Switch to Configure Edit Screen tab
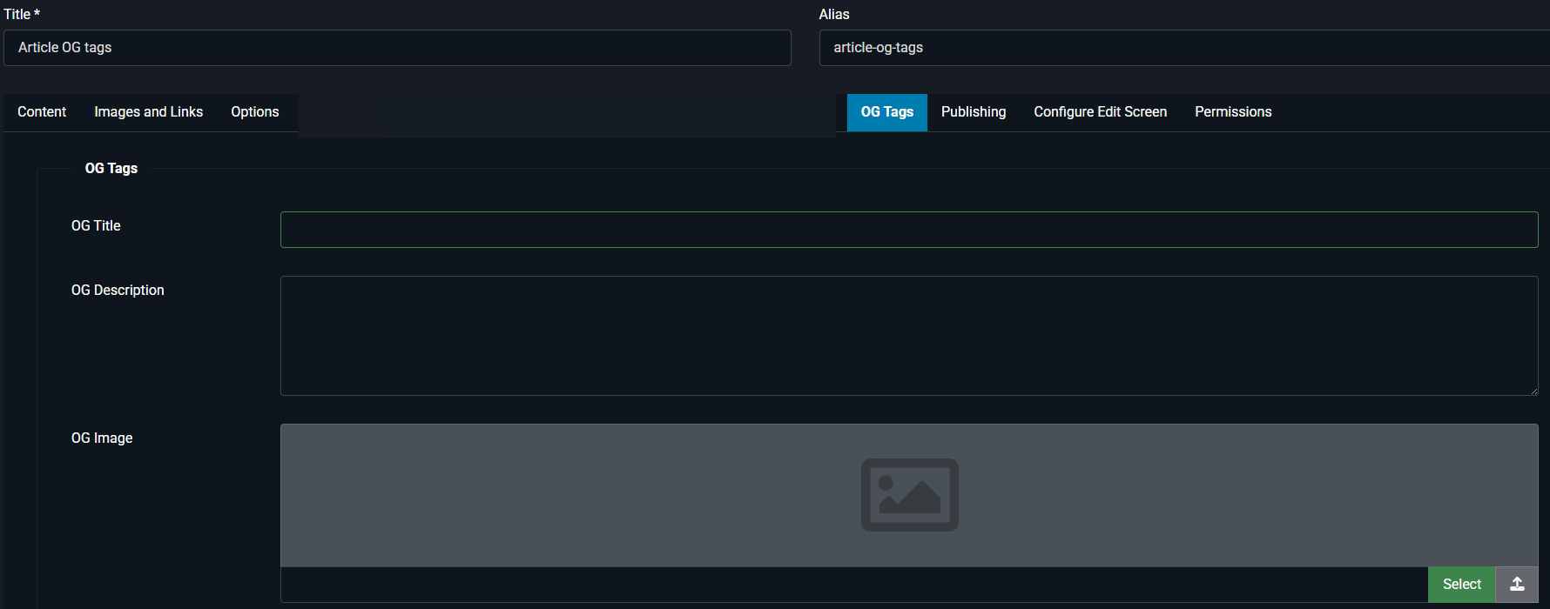Viewport: 1550px width, 609px height. [x=1100, y=112]
